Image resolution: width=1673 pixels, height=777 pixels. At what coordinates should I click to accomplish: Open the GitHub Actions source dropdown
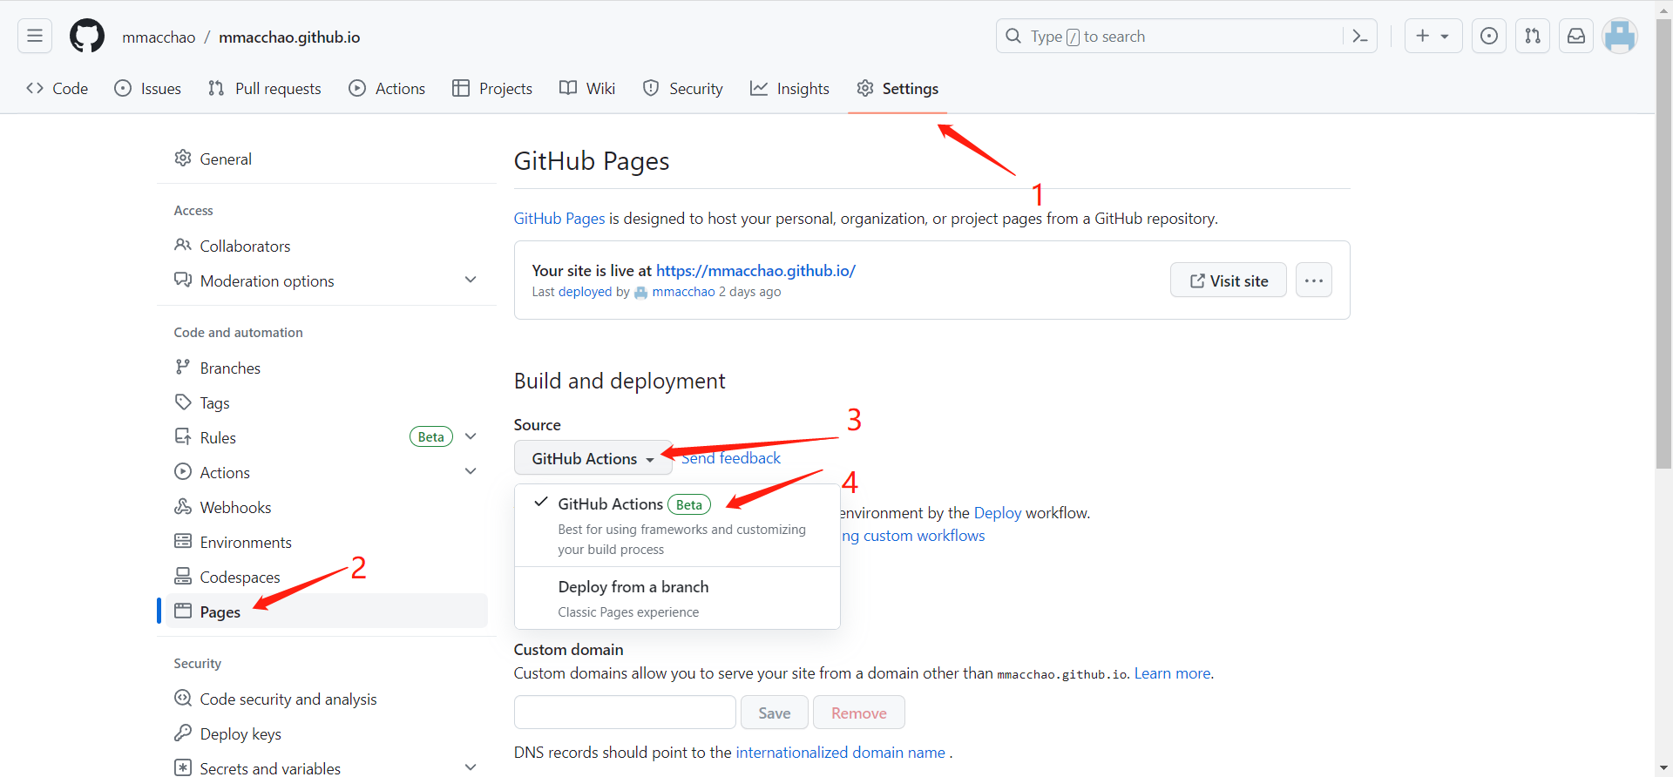(x=593, y=458)
